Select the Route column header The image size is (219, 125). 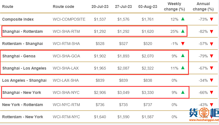[8, 7]
